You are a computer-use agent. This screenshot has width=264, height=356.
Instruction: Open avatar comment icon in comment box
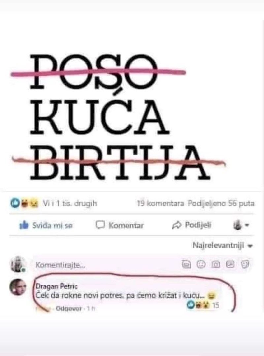pyautogui.click(x=186, y=264)
